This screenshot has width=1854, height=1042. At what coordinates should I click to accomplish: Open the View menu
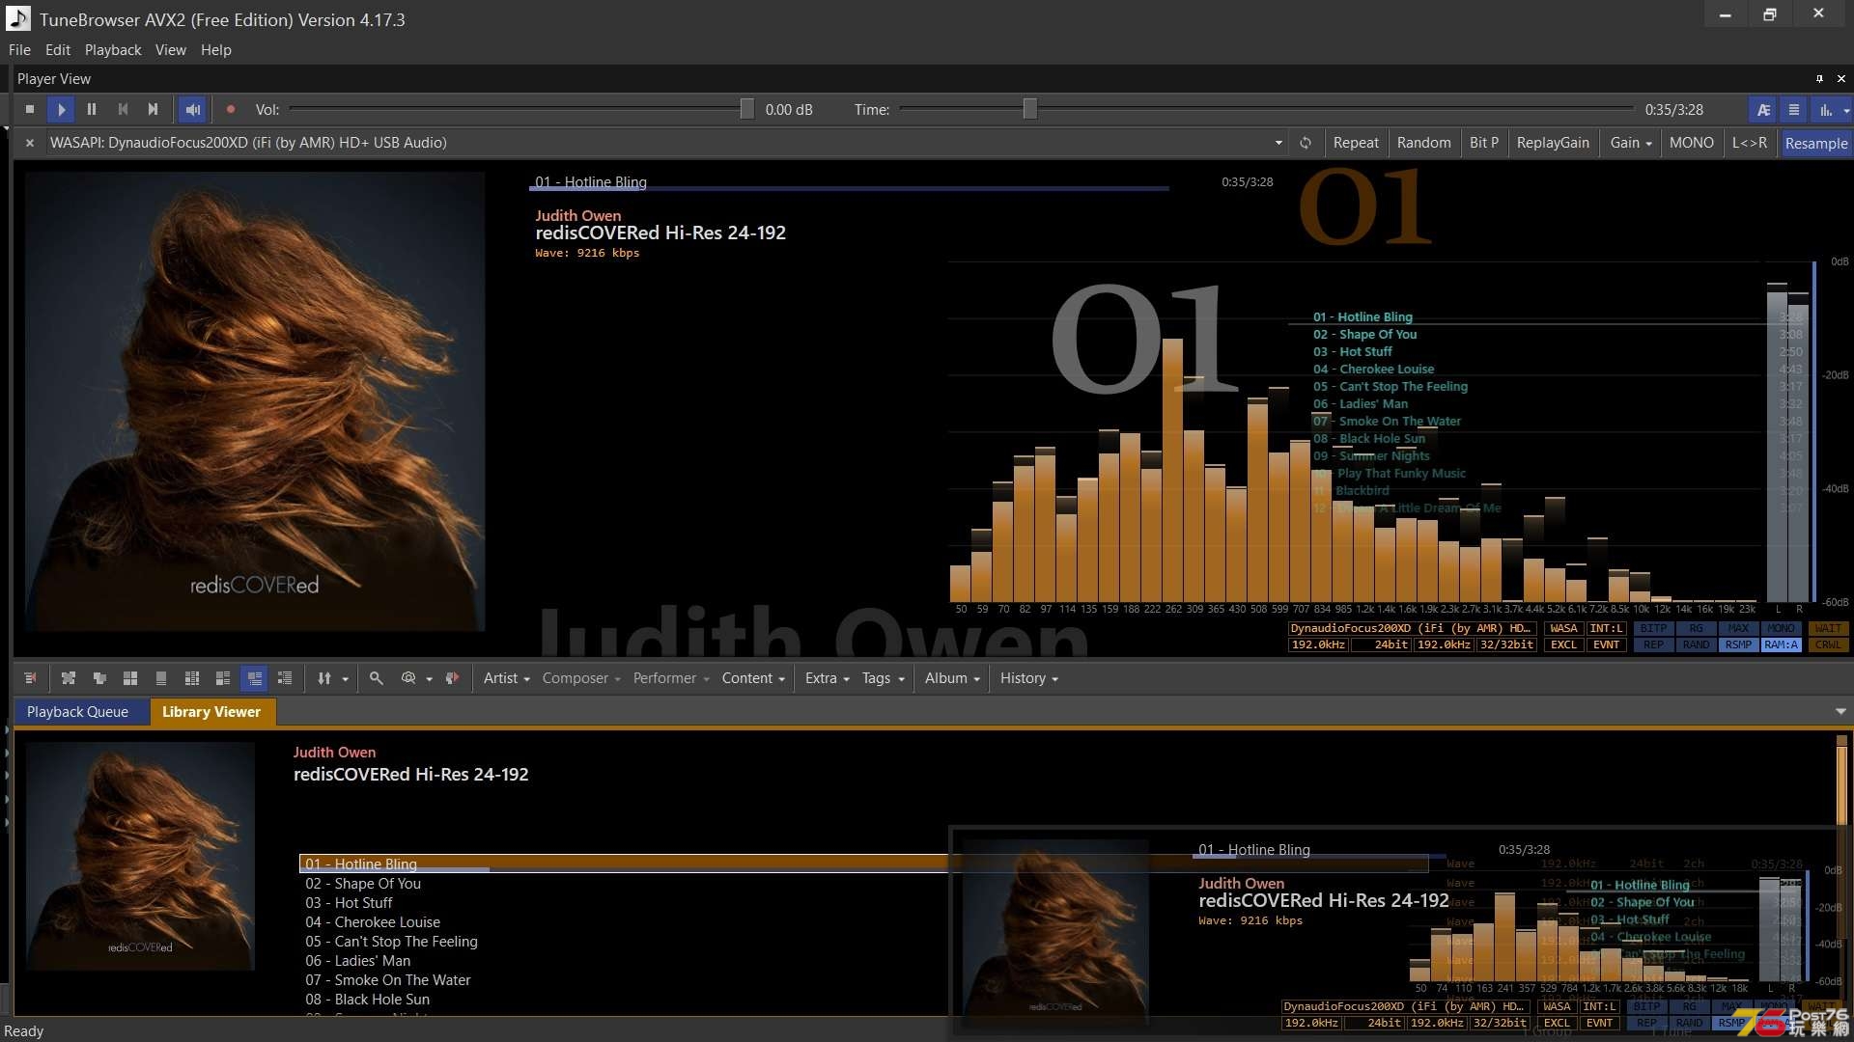click(x=171, y=50)
